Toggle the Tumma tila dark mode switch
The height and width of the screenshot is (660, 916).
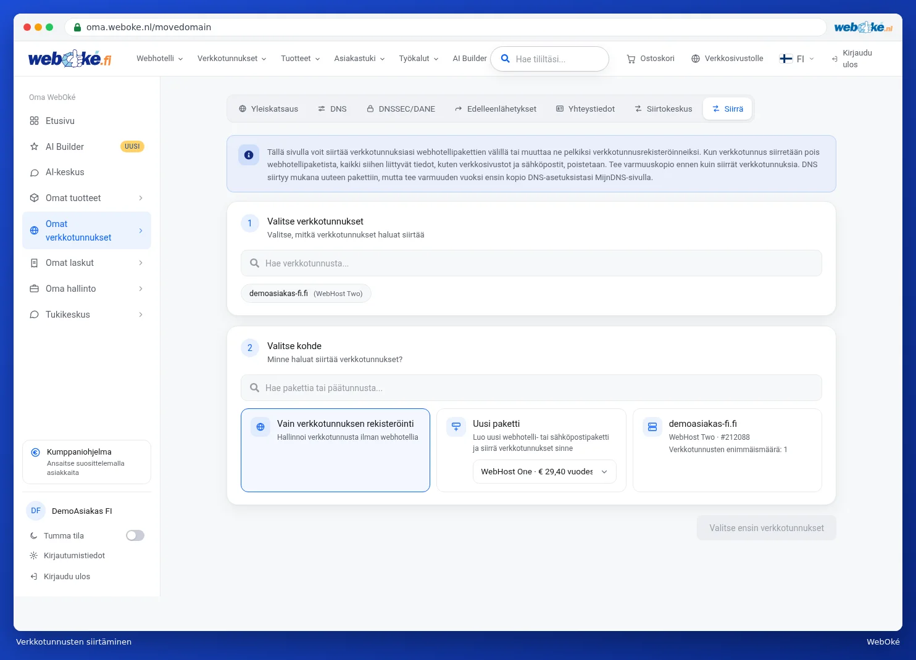135,535
